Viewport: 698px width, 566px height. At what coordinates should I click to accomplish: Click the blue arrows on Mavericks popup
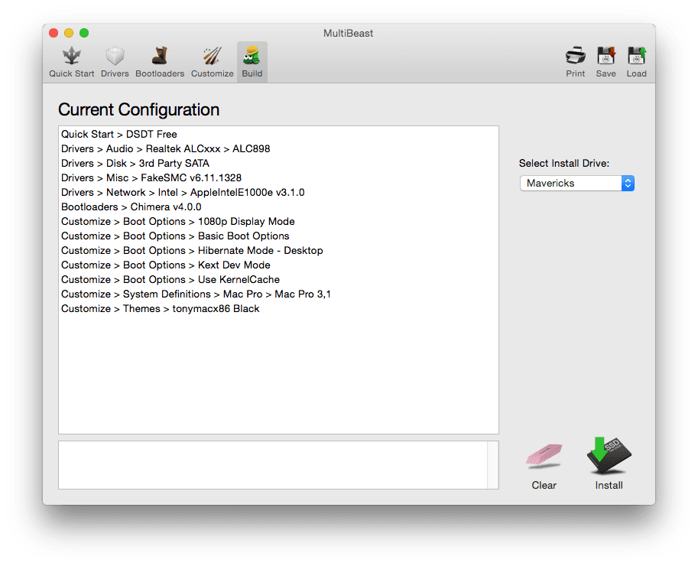(x=628, y=184)
